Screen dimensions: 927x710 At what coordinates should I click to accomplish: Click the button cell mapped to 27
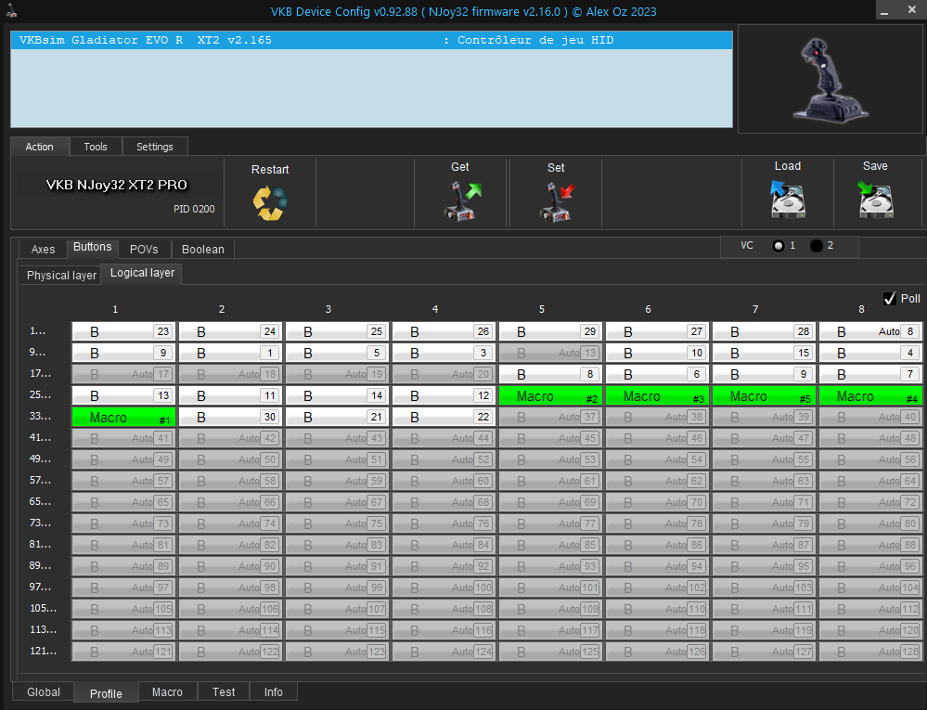pyautogui.click(x=657, y=331)
